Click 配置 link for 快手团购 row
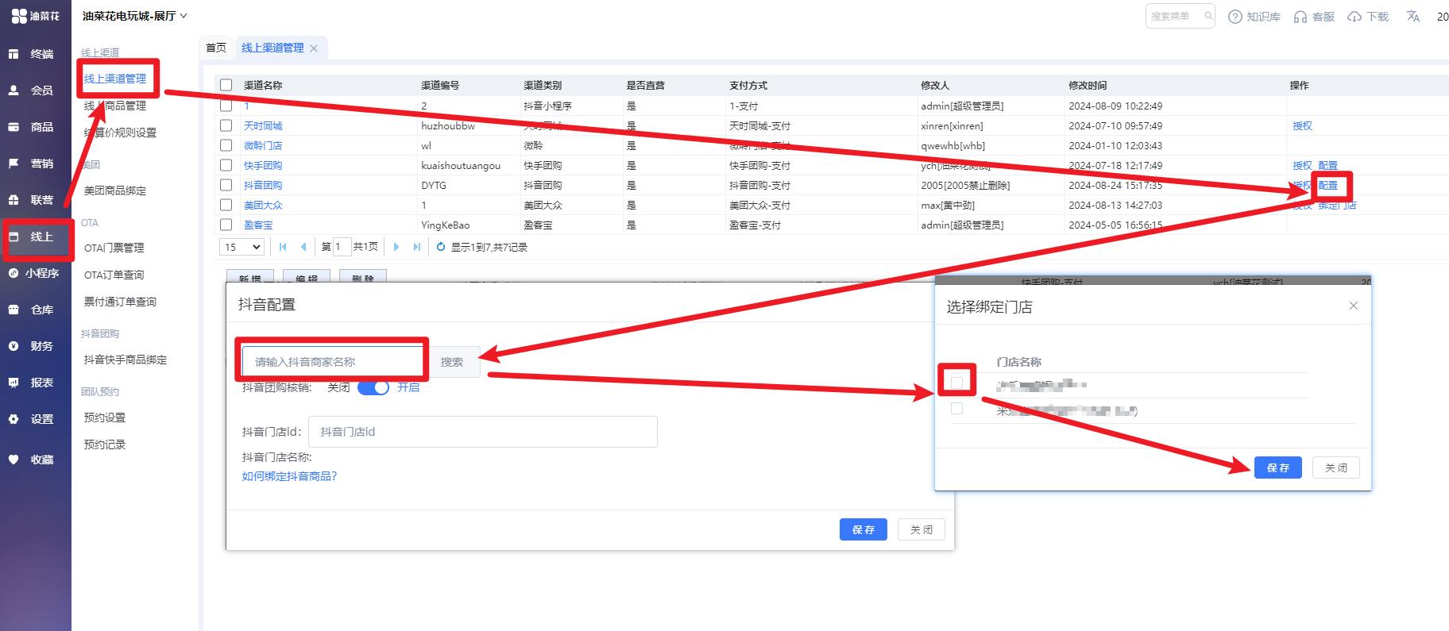 (1327, 165)
